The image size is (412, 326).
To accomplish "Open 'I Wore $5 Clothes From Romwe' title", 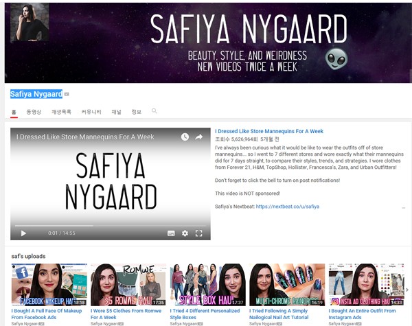I will coord(126,314).
